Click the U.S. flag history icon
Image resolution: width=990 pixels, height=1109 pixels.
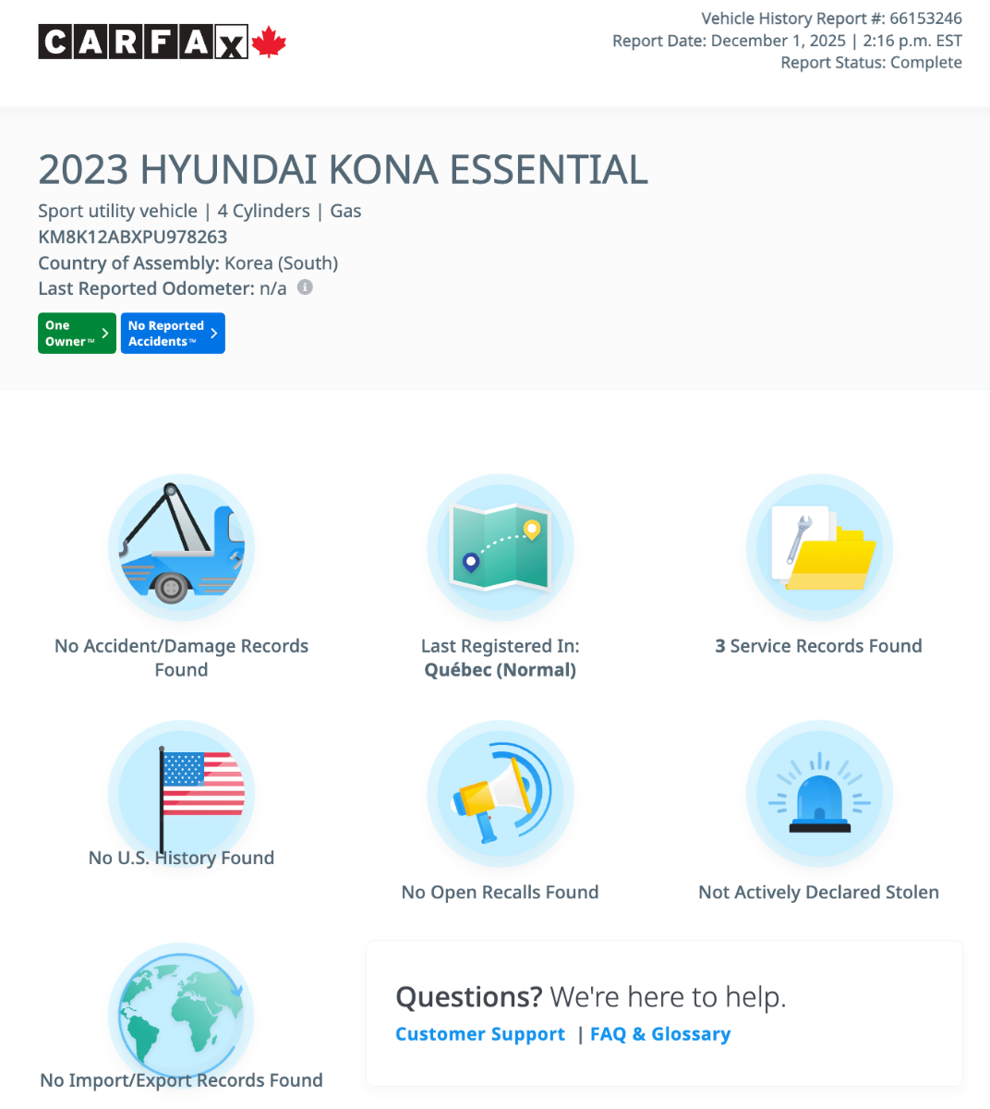181,793
